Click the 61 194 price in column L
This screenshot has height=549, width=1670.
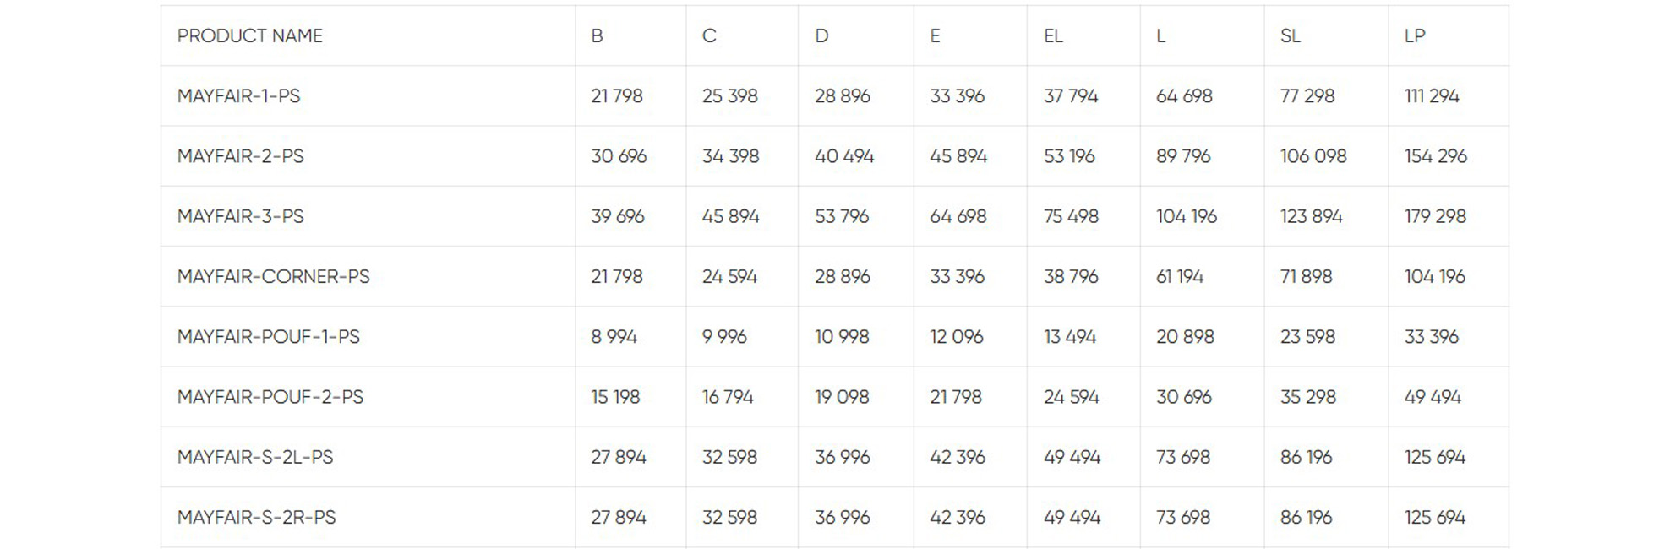[1180, 276]
